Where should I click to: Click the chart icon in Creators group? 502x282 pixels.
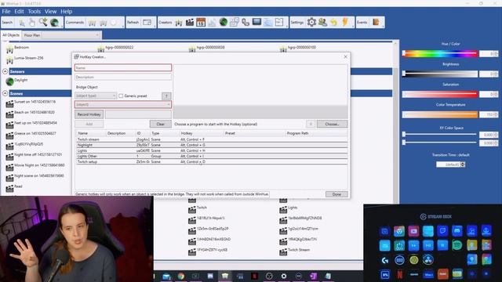[212, 23]
